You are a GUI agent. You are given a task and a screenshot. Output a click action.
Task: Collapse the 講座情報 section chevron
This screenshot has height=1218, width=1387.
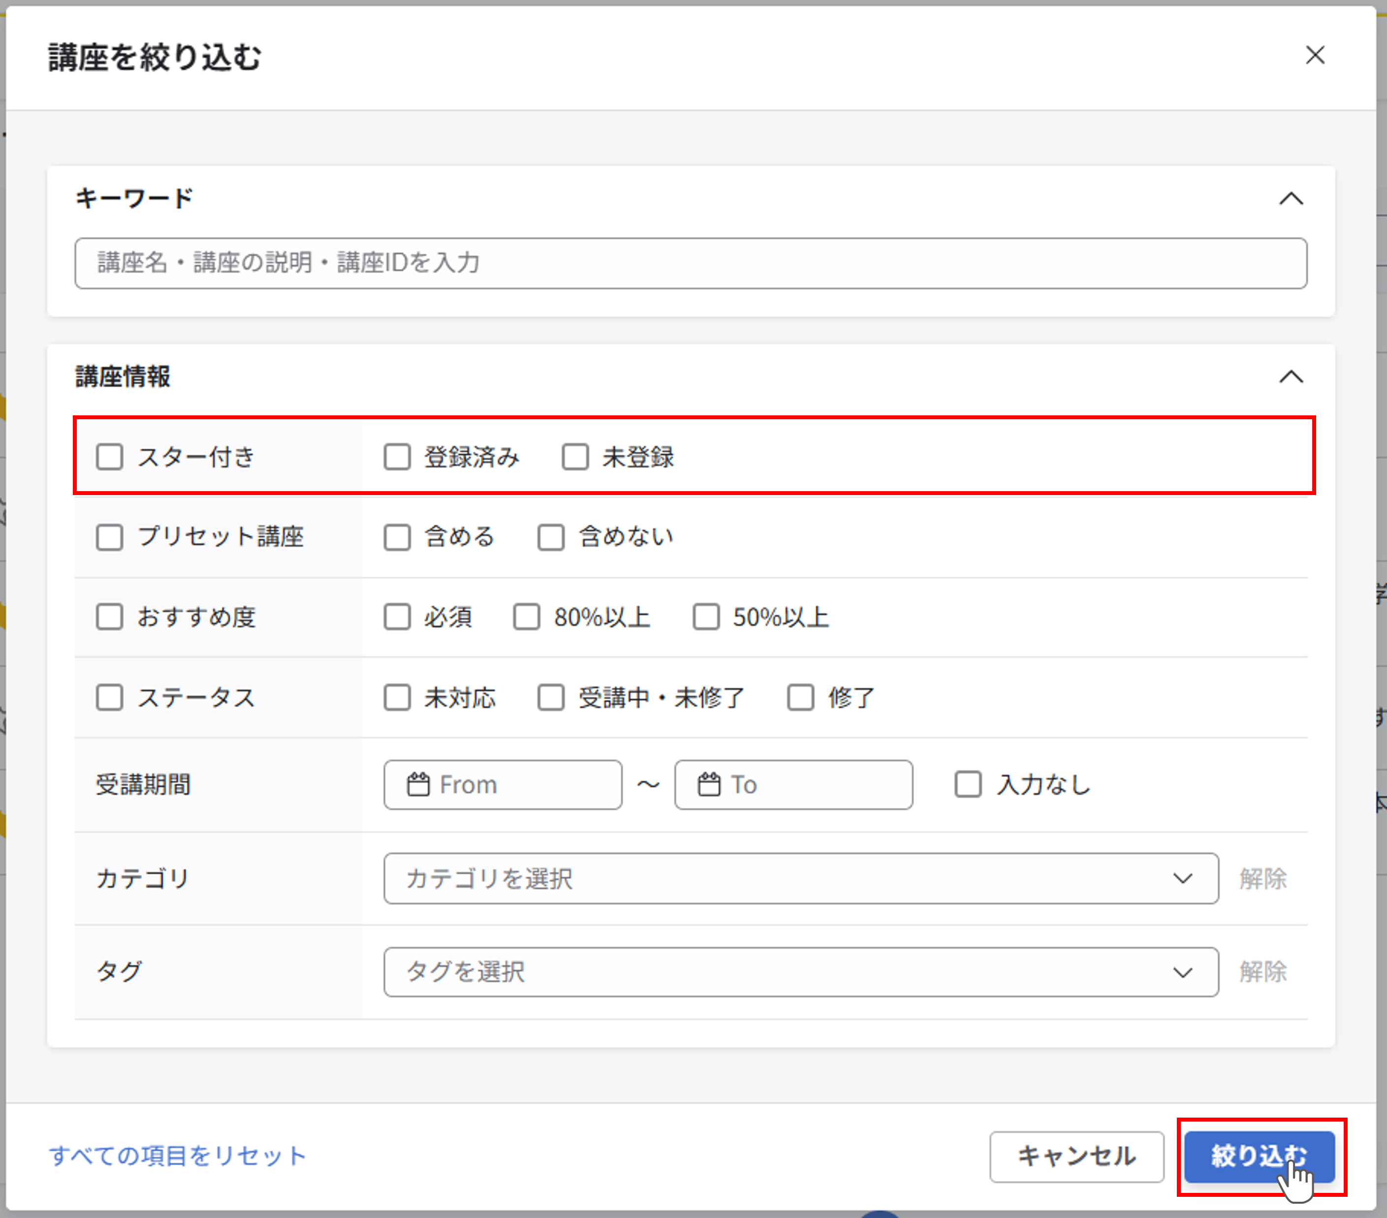(x=1291, y=376)
